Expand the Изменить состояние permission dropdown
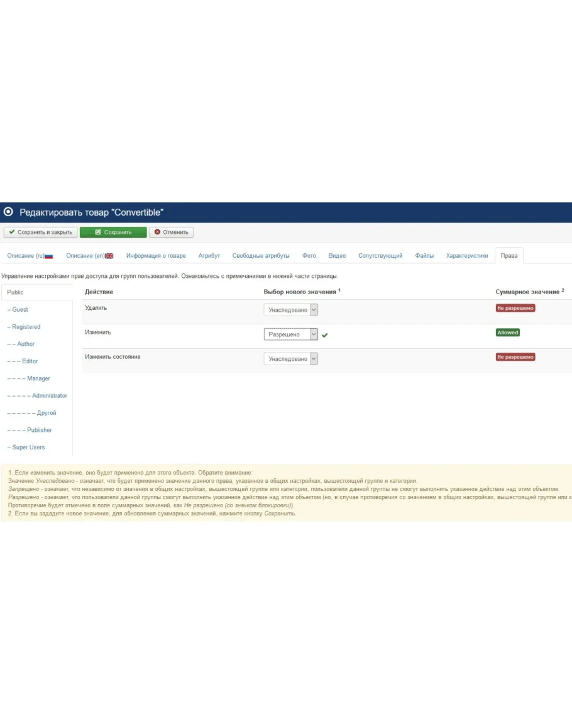The image size is (572, 726). (291, 359)
